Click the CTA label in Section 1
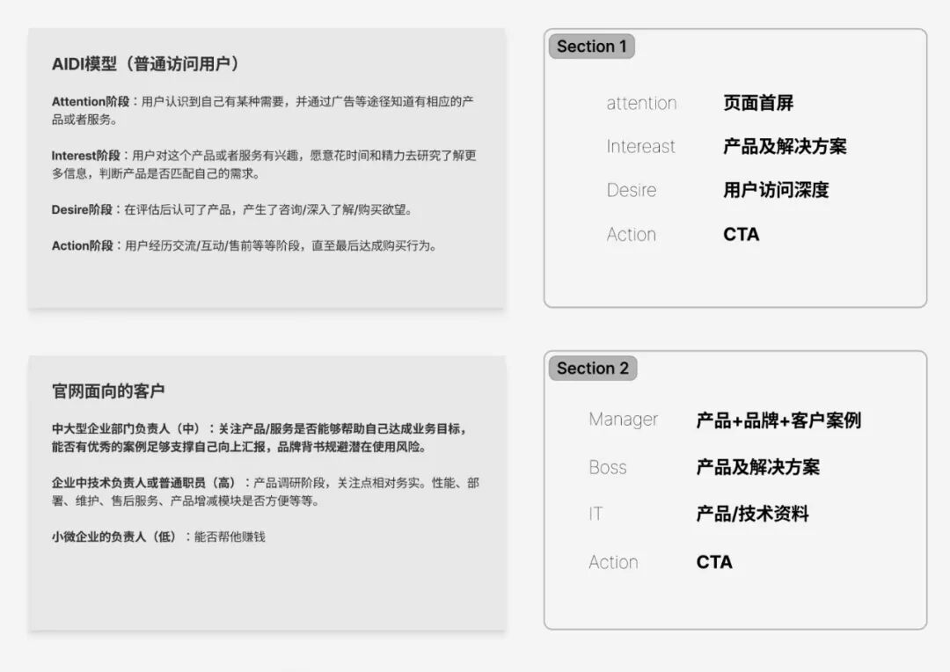This screenshot has height=672, width=950. pyautogui.click(x=741, y=234)
